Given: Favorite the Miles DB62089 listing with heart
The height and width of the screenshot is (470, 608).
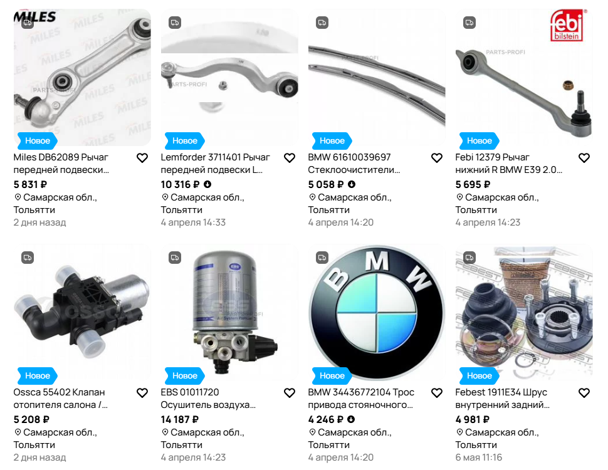Looking at the screenshot, I should coord(142,158).
